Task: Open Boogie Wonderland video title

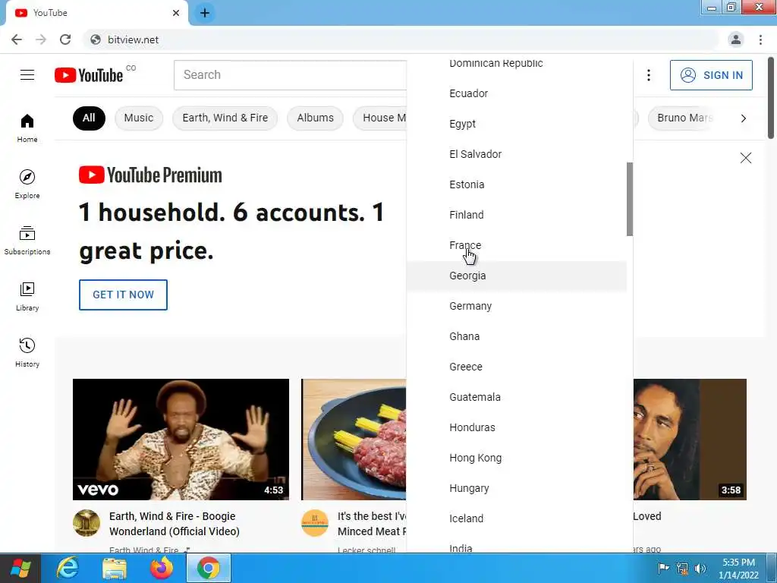Action: (x=175, y=524)
